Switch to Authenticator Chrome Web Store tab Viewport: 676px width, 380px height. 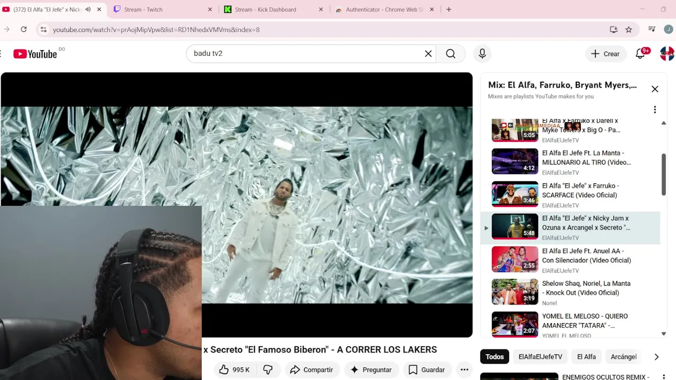point(385,9)
